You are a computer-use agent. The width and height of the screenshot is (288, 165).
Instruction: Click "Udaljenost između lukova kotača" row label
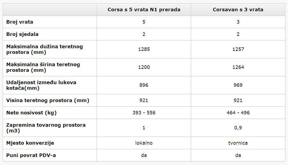point(41,85)
